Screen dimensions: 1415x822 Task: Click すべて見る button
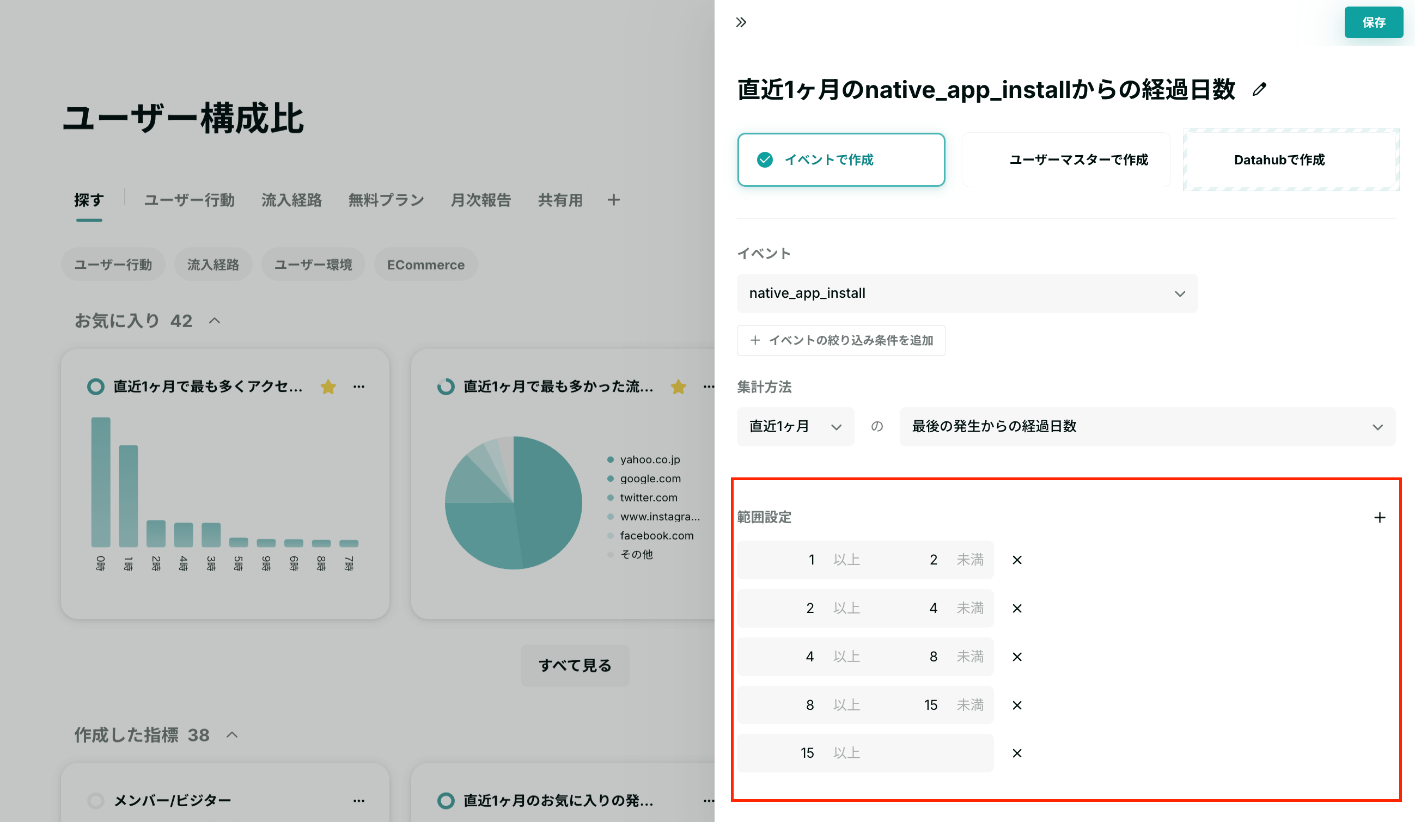pos(575,665)
